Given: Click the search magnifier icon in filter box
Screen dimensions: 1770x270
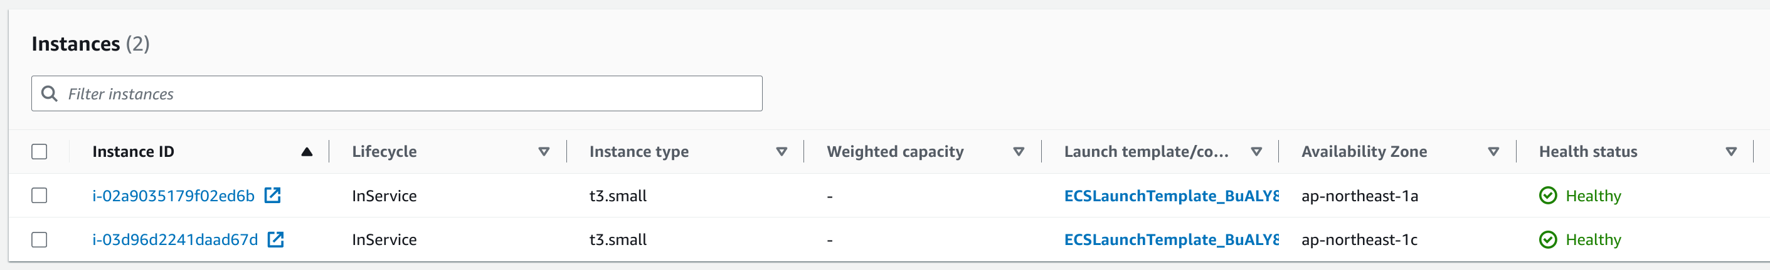Looking at the screenshot, I should [x=50, y=93].
